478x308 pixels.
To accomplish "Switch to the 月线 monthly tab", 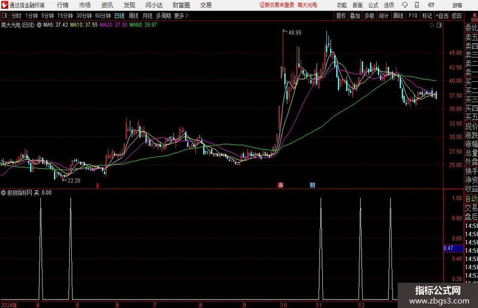I will click(147, 16).
